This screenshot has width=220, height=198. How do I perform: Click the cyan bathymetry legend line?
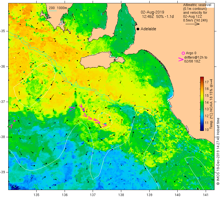[x=53, y=11]
